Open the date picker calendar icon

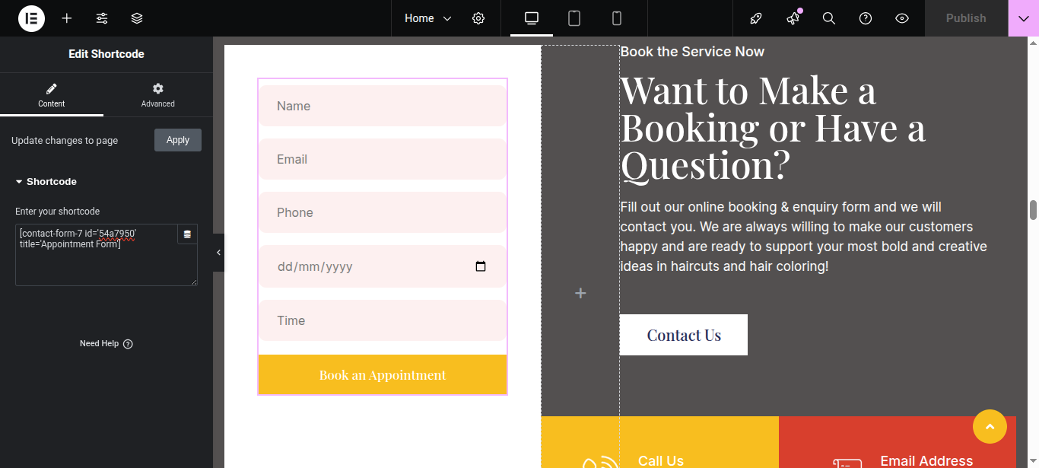481,266
